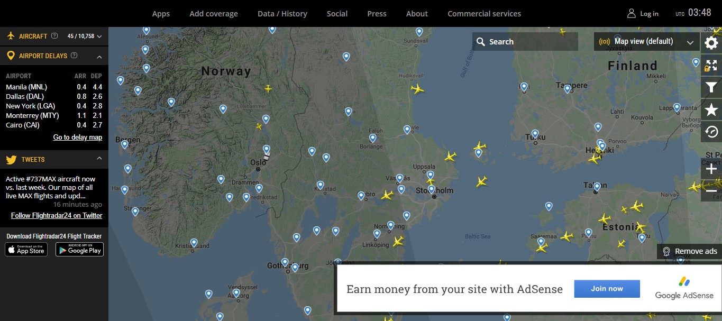This screenshot has width=722, height=321.
Task: Select the airport pin near Sundsvall
Action: click(x=419, y=32)
